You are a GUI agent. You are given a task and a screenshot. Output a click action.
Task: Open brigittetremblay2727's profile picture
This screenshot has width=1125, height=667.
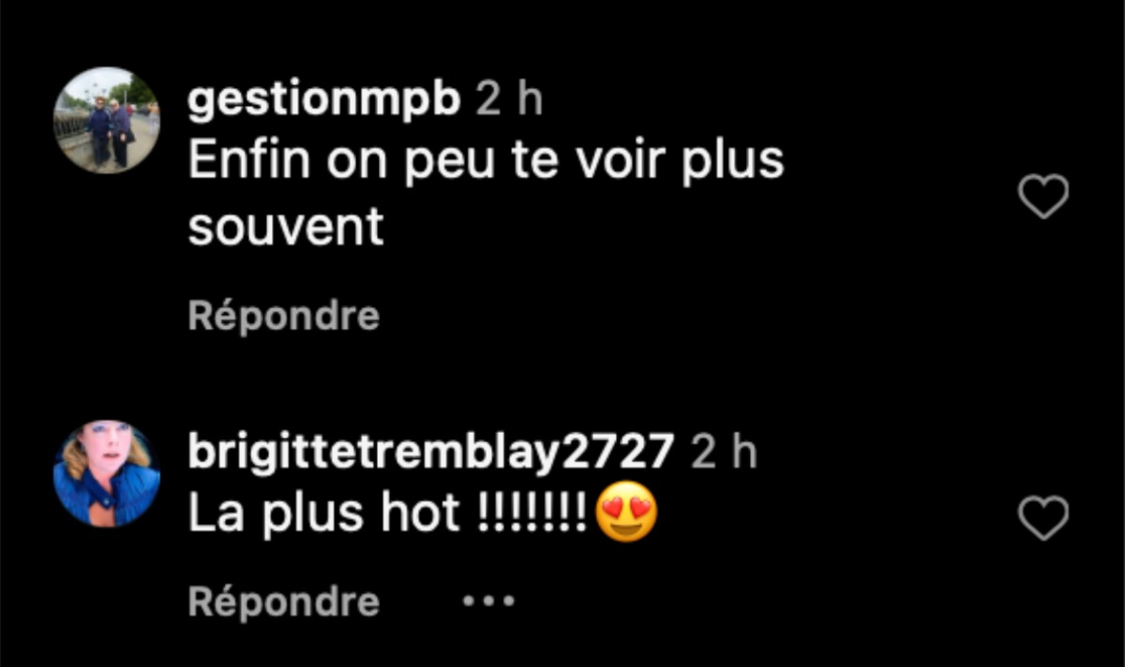coord(107,474)
